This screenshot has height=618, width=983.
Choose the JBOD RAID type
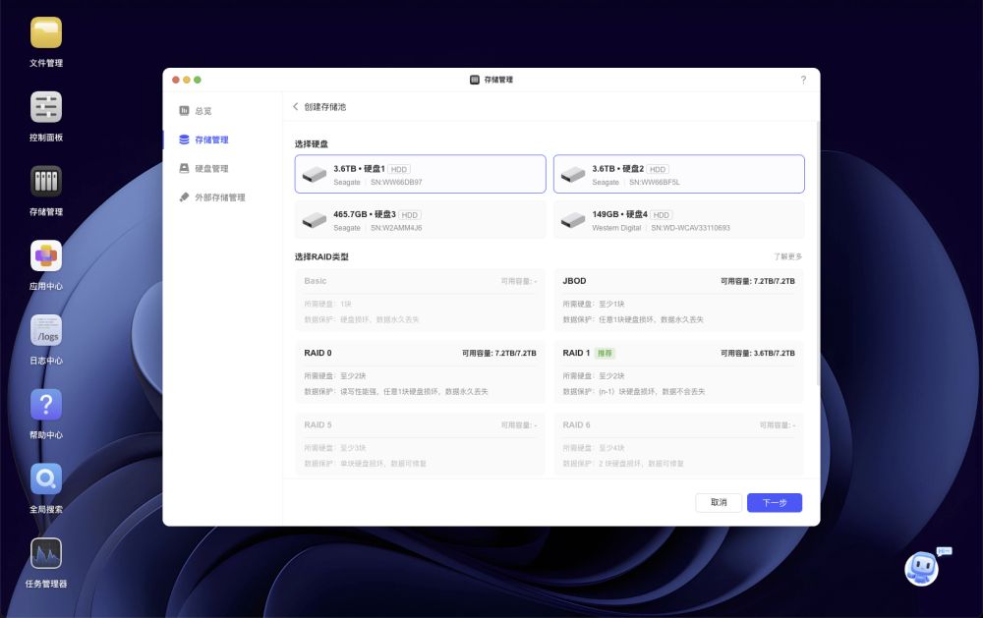tap(679, 301)
